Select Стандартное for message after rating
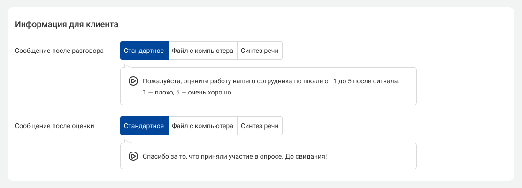This screenshot has height=188, width=522. click(x=144, y=126)
